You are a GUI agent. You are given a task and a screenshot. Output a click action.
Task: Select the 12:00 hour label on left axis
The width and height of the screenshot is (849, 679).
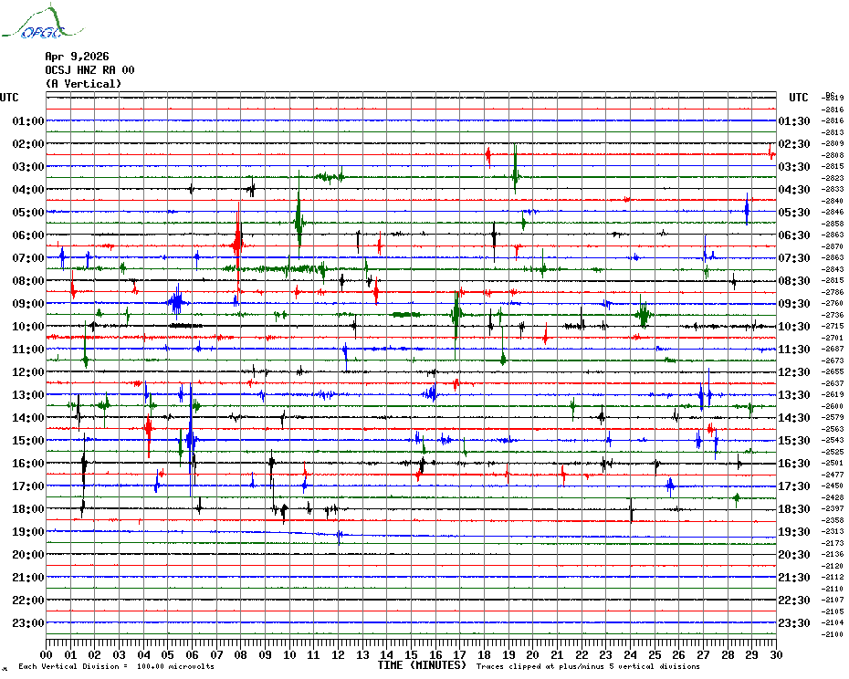(x=28, y=372)
